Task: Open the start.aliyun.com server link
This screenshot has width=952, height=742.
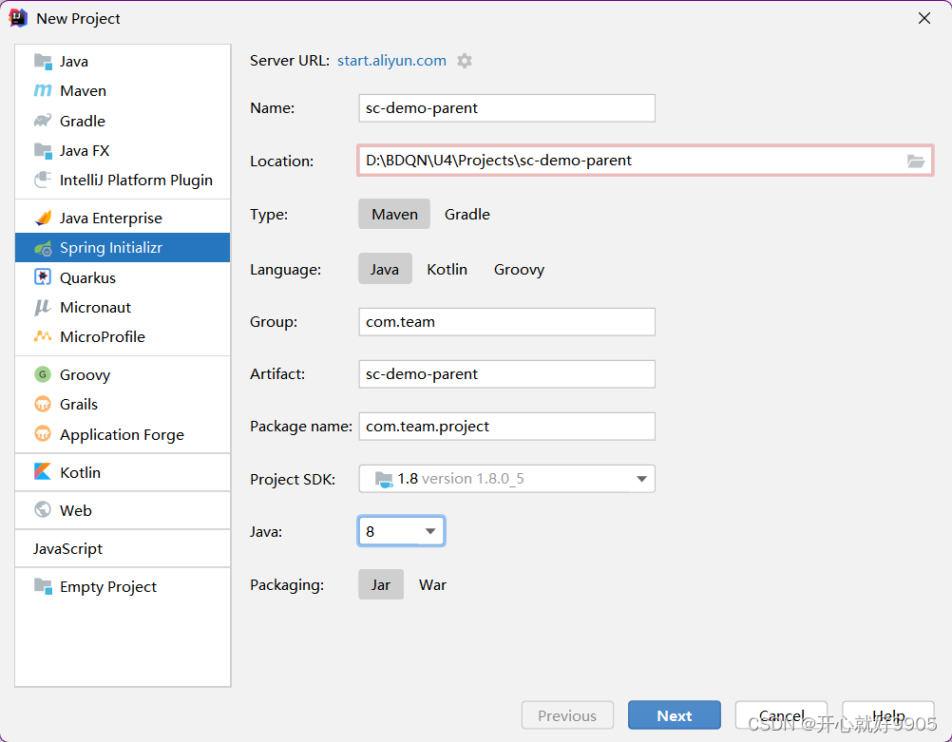Action: click(x=391, y=60)
